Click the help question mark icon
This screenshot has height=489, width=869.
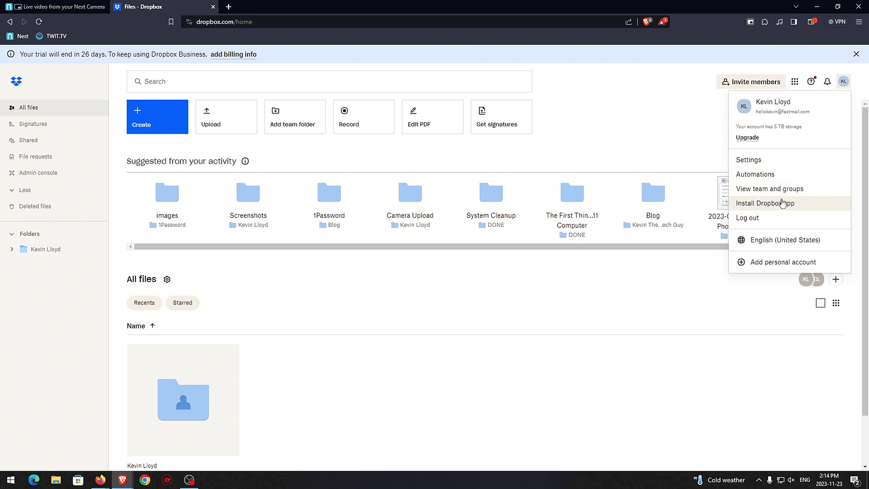click(811, 81)
